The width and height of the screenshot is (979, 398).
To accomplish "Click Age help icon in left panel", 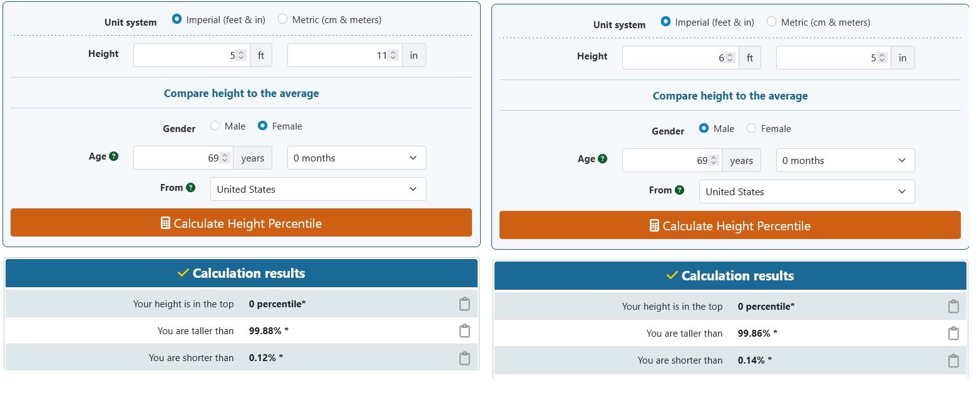I will click(113, 156).
